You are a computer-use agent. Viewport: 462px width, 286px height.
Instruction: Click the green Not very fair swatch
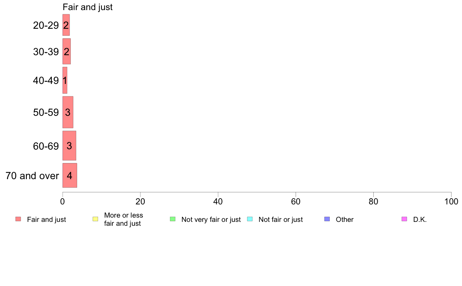[173, 219]
